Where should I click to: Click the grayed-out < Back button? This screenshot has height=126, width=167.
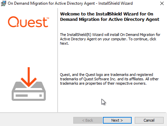click(x=88, y=120)
